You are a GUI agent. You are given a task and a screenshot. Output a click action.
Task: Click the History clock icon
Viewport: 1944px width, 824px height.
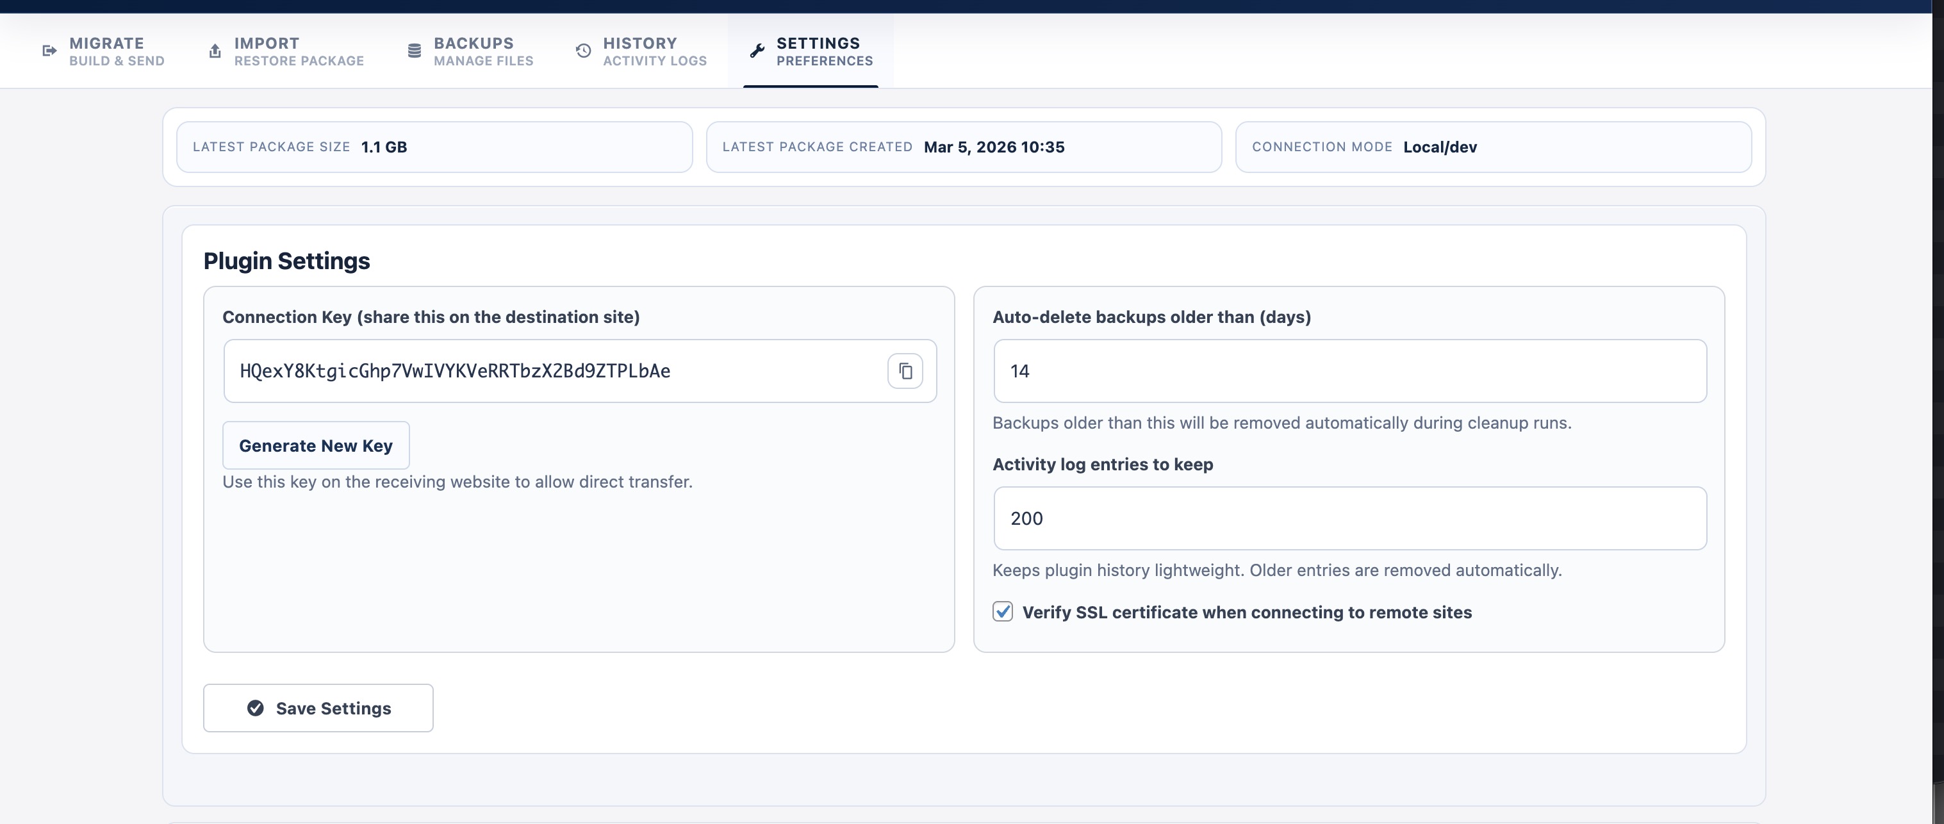tap(582, 51)
